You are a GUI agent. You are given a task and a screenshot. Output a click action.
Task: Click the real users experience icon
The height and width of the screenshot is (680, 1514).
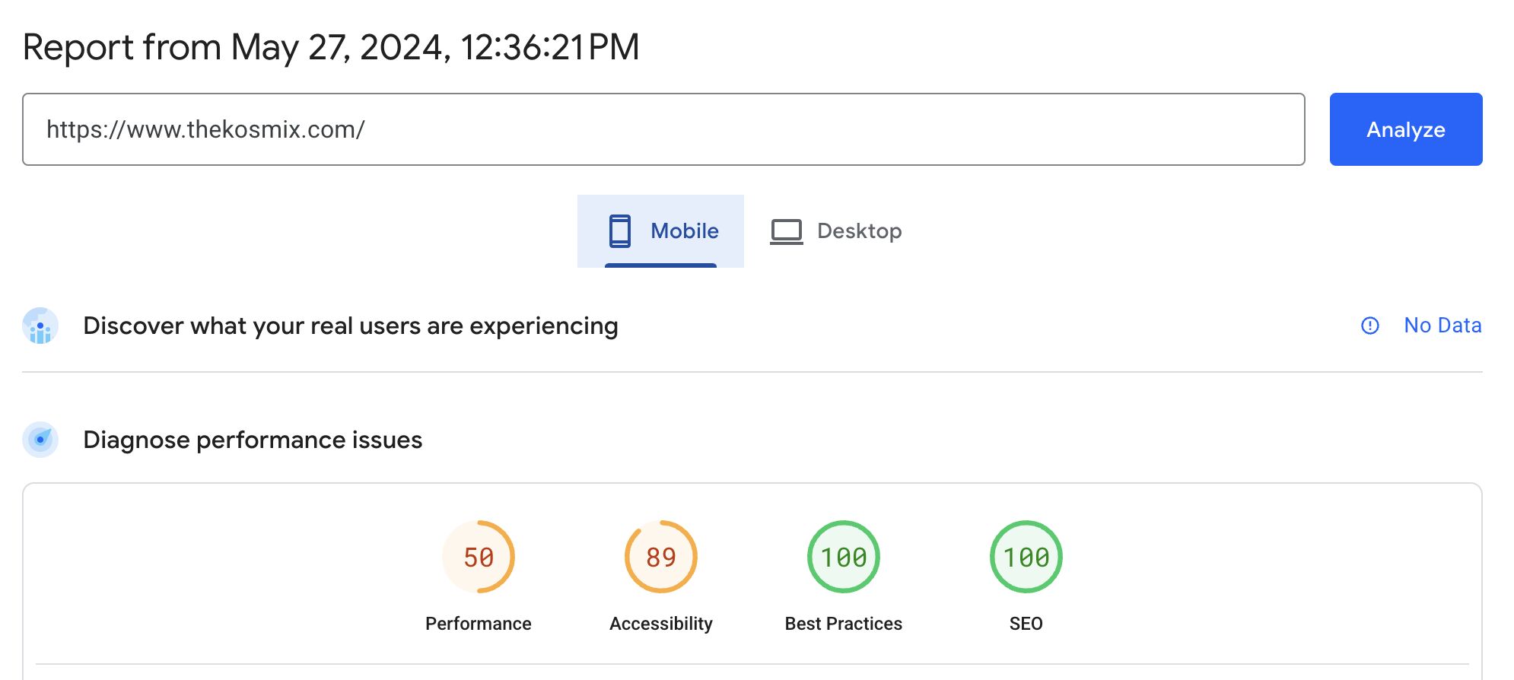tap(40, 326)
